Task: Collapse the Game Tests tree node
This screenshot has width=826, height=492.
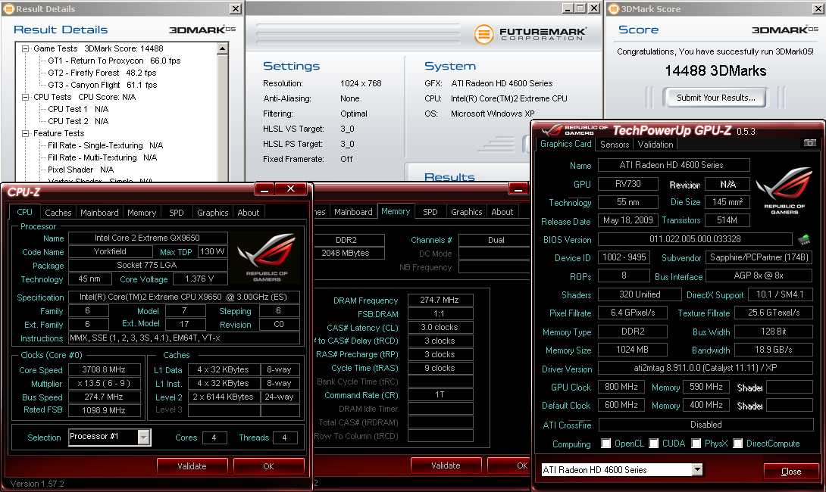Action: pyautogui.click(x=25, y=48)
